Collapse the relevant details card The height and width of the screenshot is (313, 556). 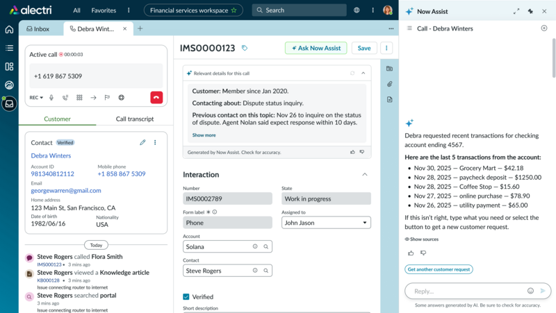tap(363, 73)
